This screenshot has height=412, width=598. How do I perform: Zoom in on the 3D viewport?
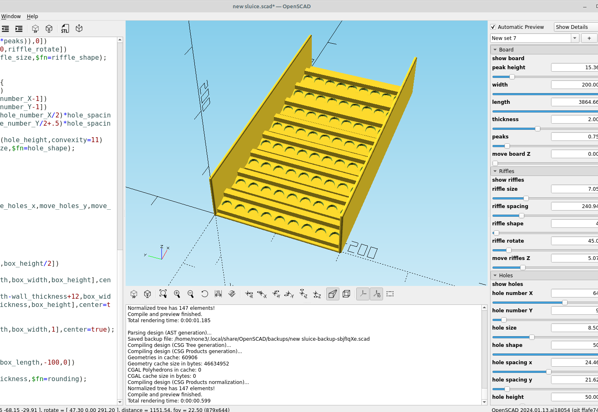(177, 294)
